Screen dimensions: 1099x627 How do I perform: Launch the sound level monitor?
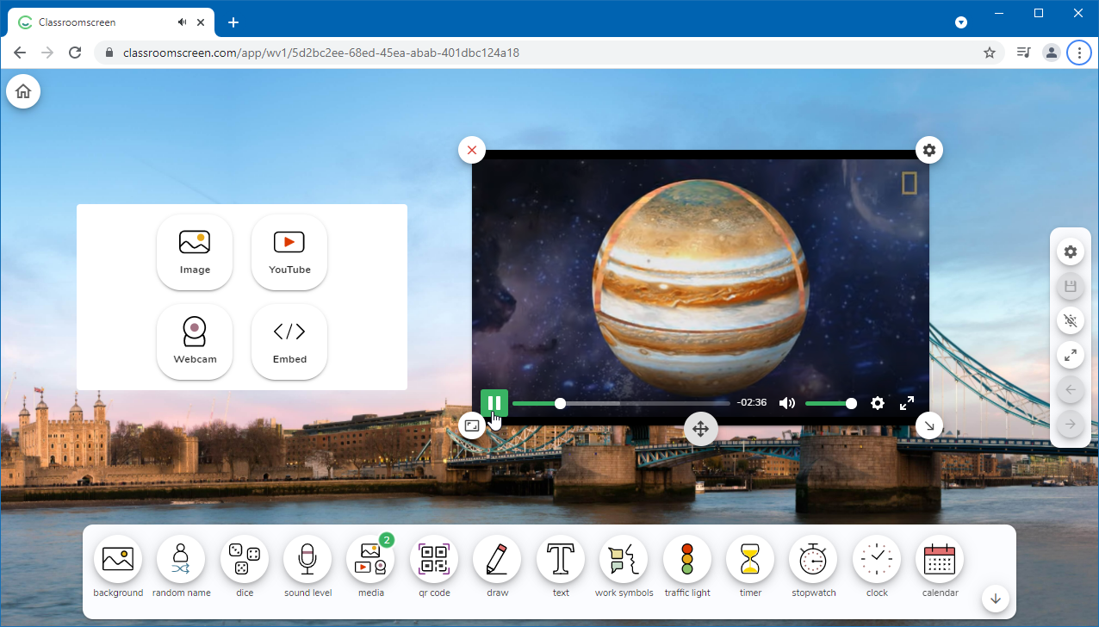pos(307,559)
